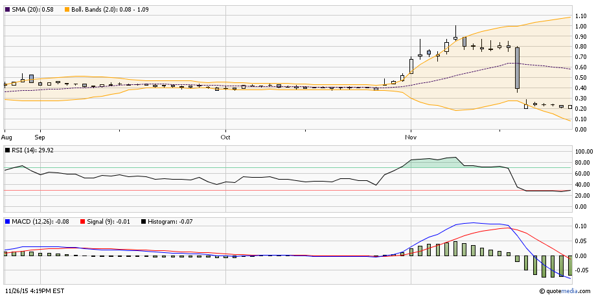This screenshot has width=596, height=297.
Task: Click the large grey down candlestick
Action: tap(517, 67)
